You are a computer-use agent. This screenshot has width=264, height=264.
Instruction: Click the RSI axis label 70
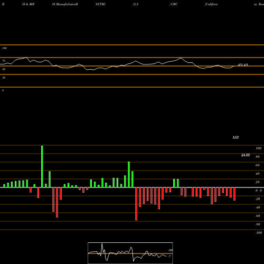pos(4,61)
